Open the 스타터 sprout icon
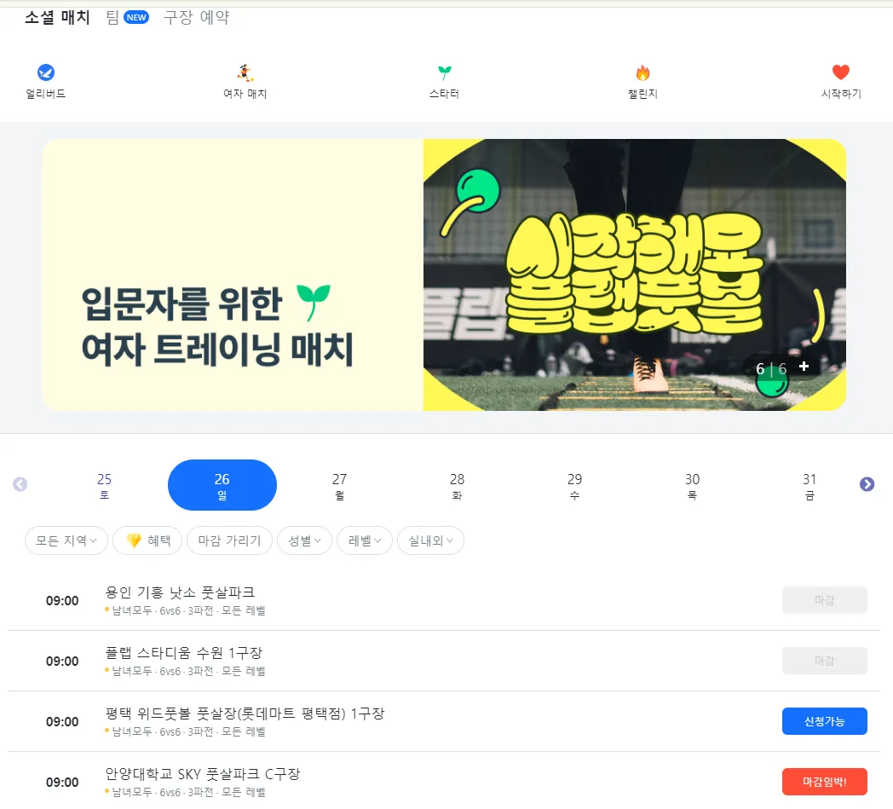 click(444, 73)
